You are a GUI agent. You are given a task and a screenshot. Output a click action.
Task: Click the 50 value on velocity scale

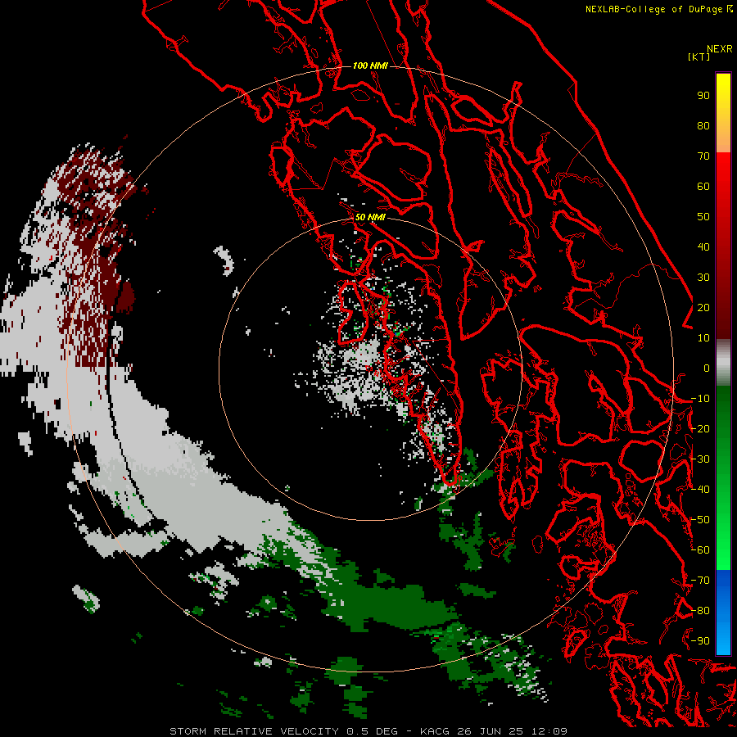pos(703,217)
